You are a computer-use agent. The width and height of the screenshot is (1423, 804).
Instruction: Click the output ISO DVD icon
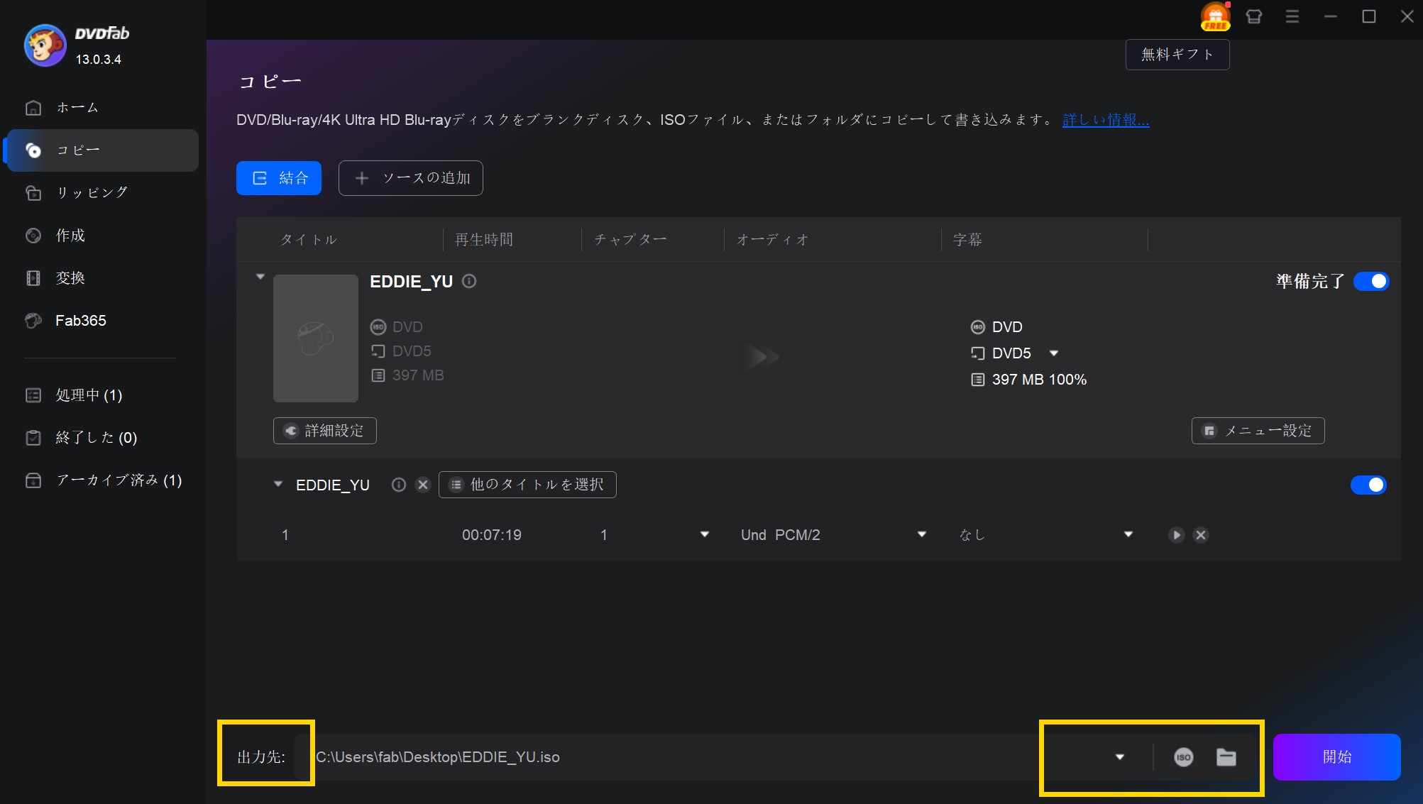pyautogui.click(x=978, y=327)
